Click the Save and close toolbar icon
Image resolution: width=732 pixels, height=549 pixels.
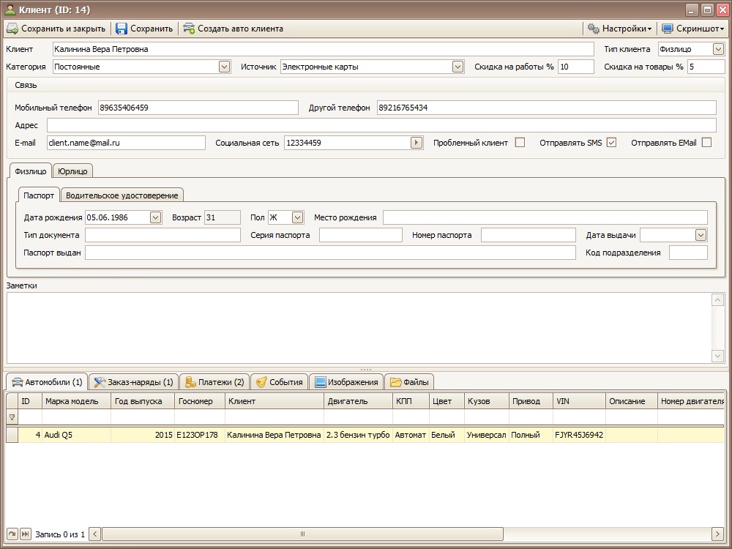(x=12, y=29)
